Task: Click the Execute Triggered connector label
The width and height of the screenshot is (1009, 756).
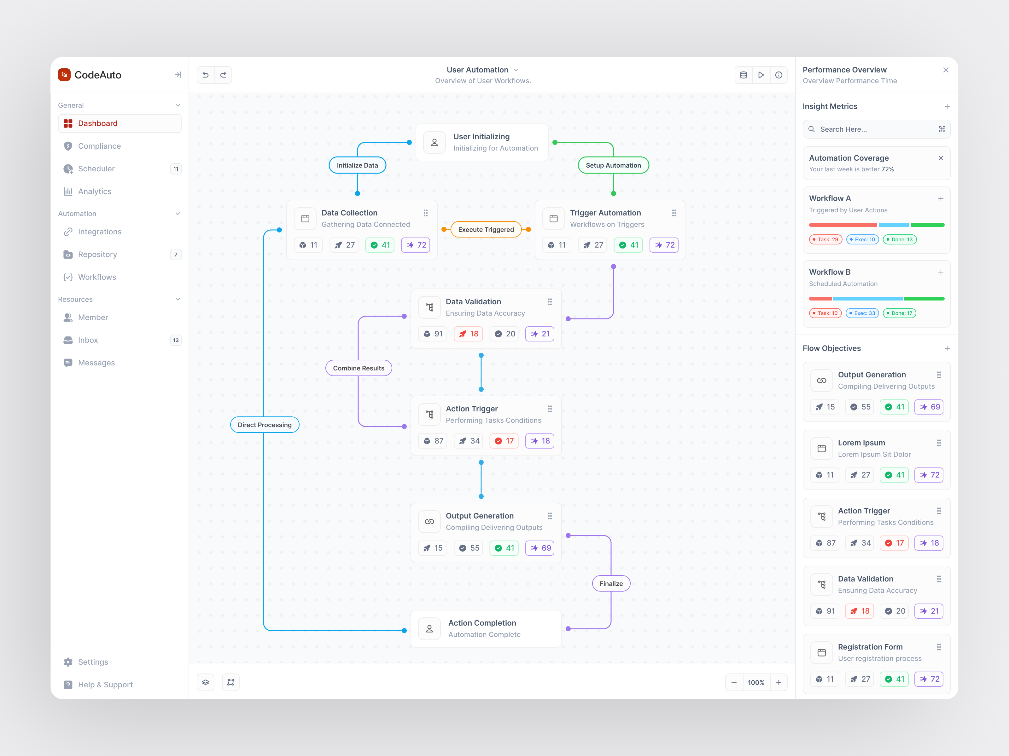Action: click(x=486, y=230)
